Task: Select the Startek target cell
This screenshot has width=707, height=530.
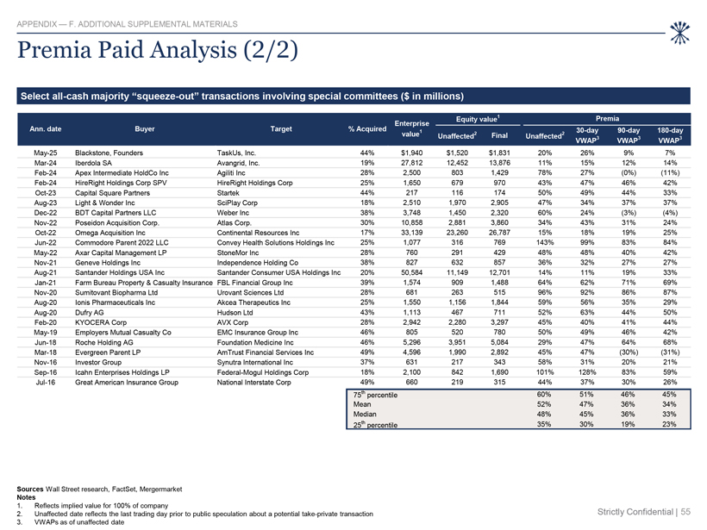Action: 228,192
